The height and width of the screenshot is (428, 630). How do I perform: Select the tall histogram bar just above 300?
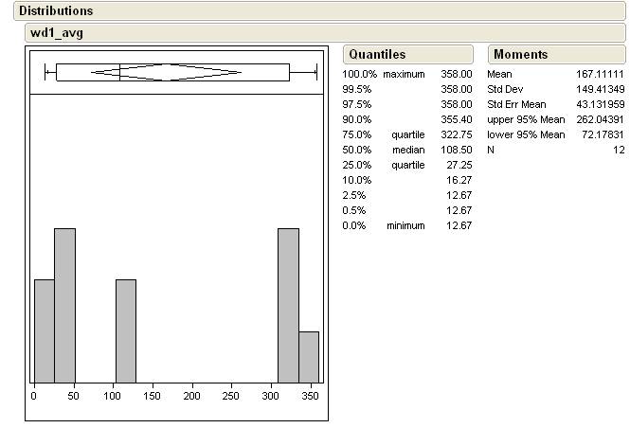(288, 304)
